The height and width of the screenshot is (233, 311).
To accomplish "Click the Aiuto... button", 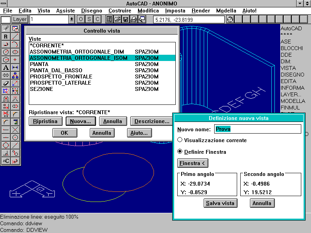I will [139, 133].
